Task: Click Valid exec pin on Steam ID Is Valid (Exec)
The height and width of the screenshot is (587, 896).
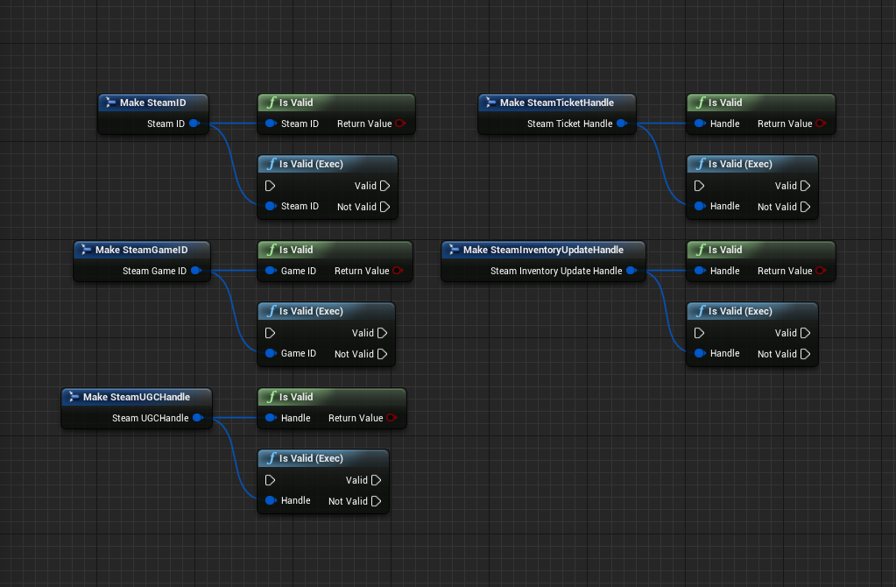Action: tap(385, 186)
